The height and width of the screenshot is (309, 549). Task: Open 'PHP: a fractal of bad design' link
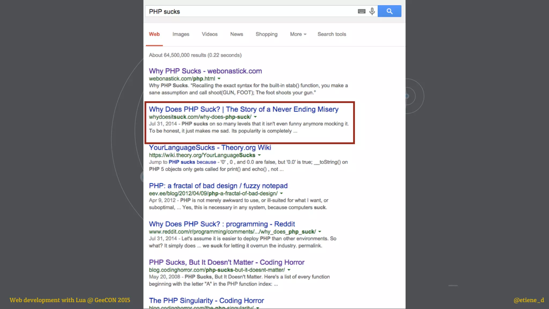[218, 186]
